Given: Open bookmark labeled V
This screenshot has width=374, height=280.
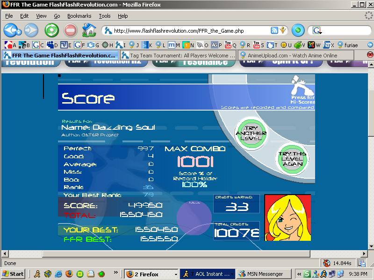Looking at the screenshot, I should pos(300,45).
